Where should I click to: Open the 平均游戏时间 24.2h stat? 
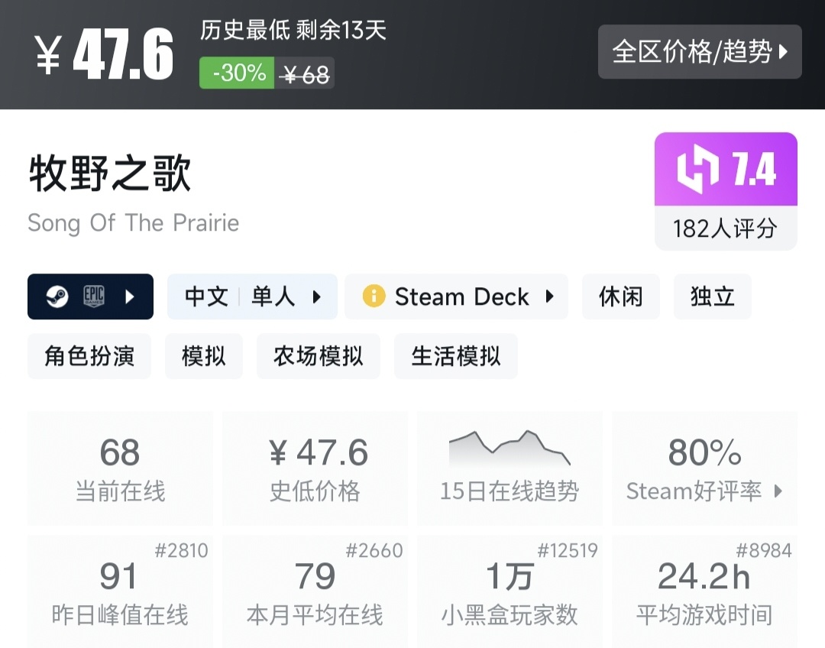pos(704,591)
